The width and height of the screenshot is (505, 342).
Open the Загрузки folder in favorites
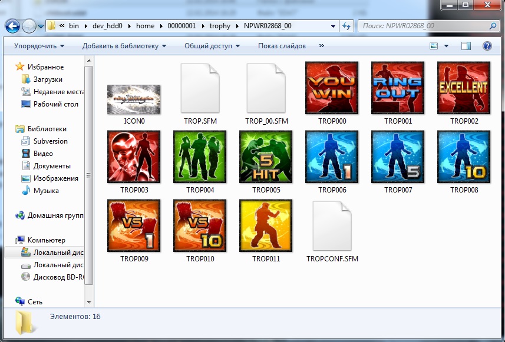point(47,79)
